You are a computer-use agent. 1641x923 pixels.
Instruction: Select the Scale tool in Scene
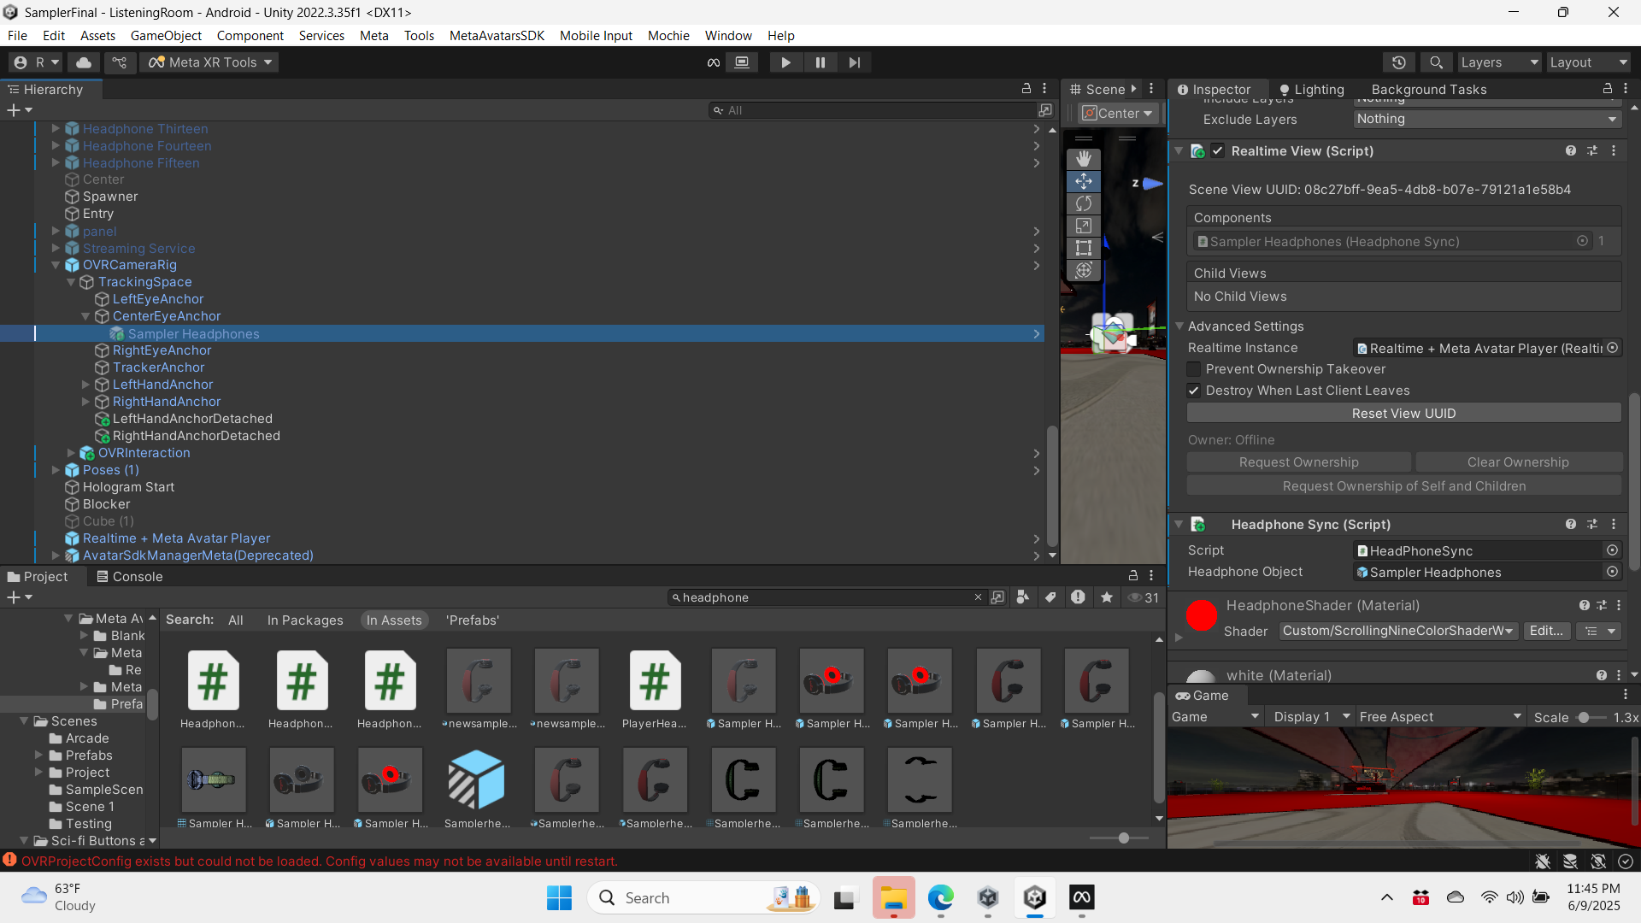coord(1084,226)
